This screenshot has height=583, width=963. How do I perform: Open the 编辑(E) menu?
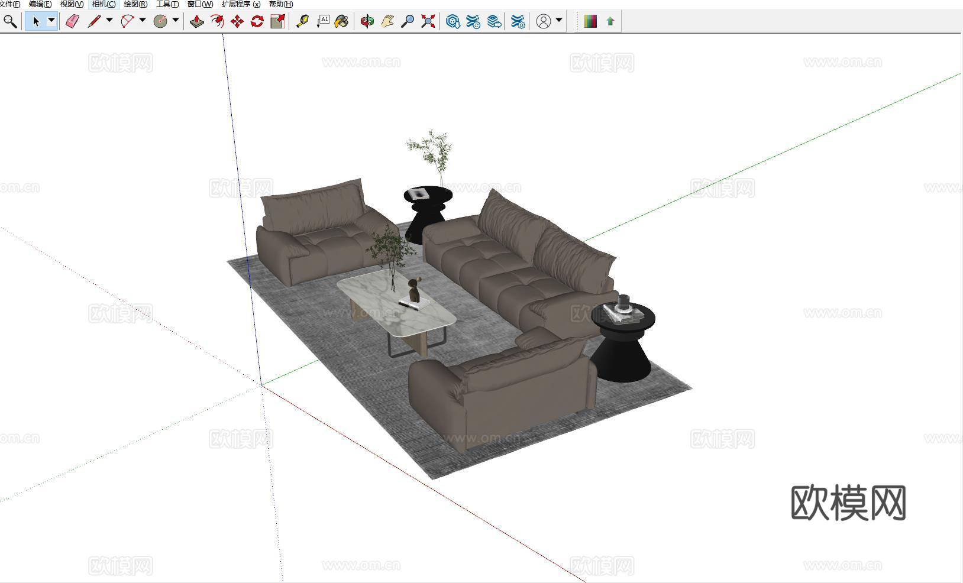(40, 4)
